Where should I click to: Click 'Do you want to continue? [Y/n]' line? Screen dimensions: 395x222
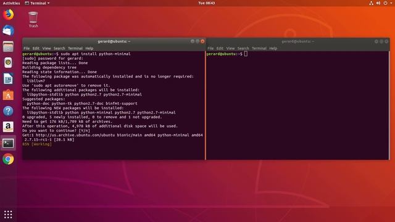click(56, 131)
